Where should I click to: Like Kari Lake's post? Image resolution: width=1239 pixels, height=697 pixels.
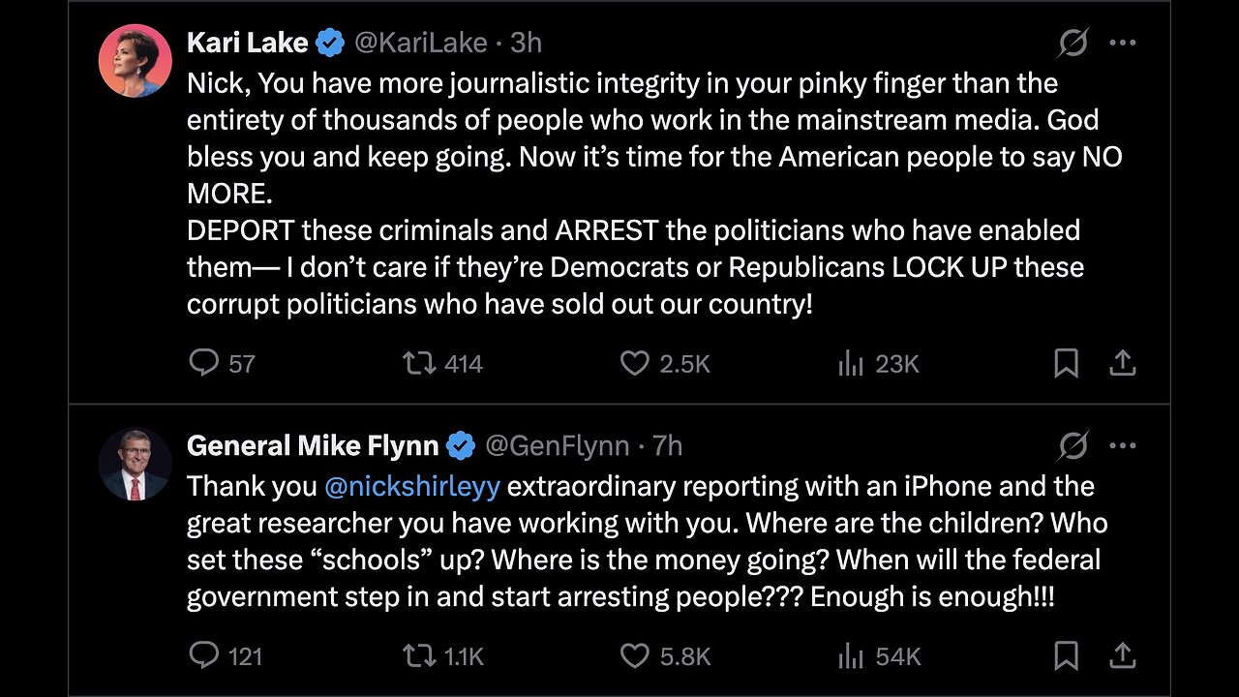point(634,363)
